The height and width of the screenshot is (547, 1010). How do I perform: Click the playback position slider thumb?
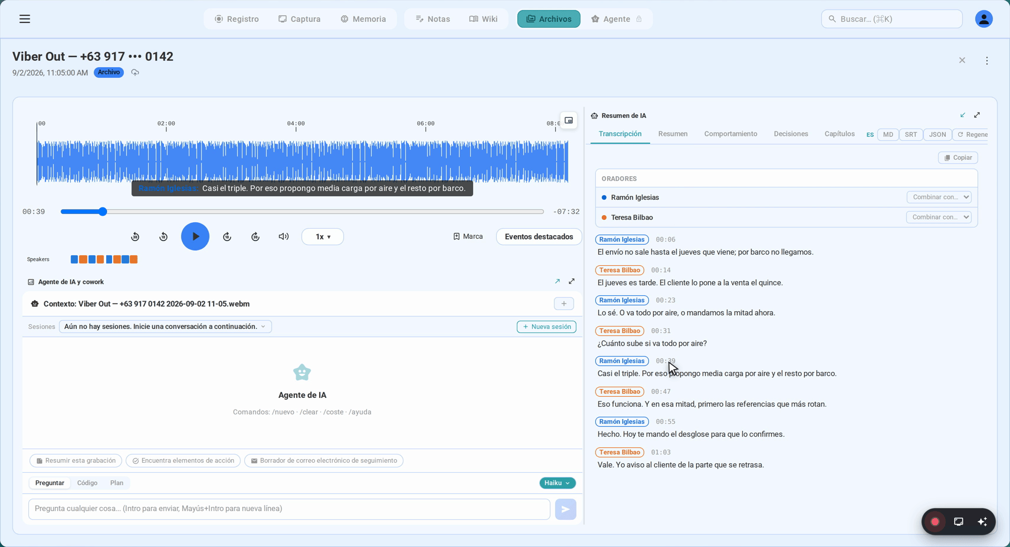(103, 212)
